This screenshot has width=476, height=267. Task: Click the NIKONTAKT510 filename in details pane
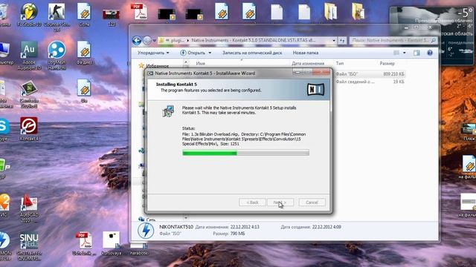click(x=176, y=227)
